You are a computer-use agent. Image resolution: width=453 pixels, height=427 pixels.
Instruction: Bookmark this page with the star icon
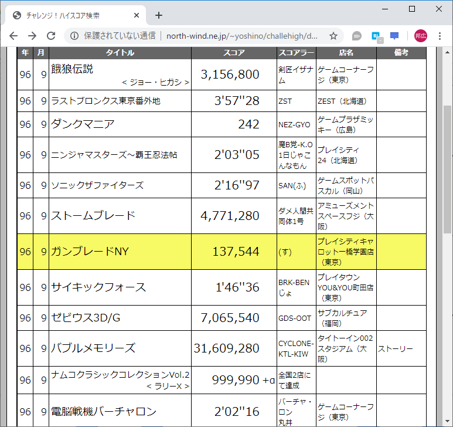coord(333,36)
